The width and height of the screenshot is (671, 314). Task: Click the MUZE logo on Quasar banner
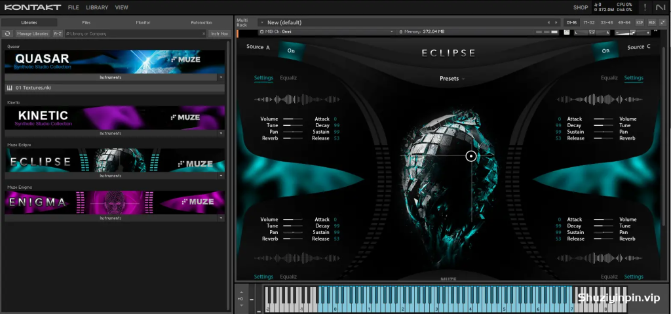pyautogui.click(x=185, y=59)
